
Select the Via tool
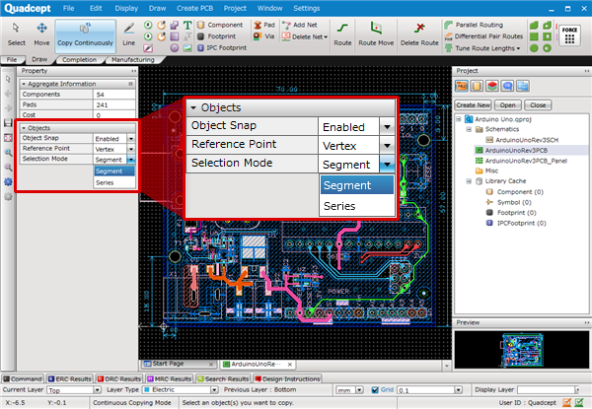tap(263, 36)
